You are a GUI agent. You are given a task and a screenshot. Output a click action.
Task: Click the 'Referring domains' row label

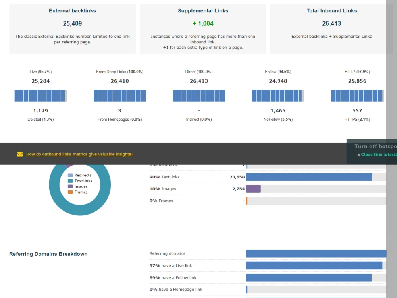[x=168, y=253]
